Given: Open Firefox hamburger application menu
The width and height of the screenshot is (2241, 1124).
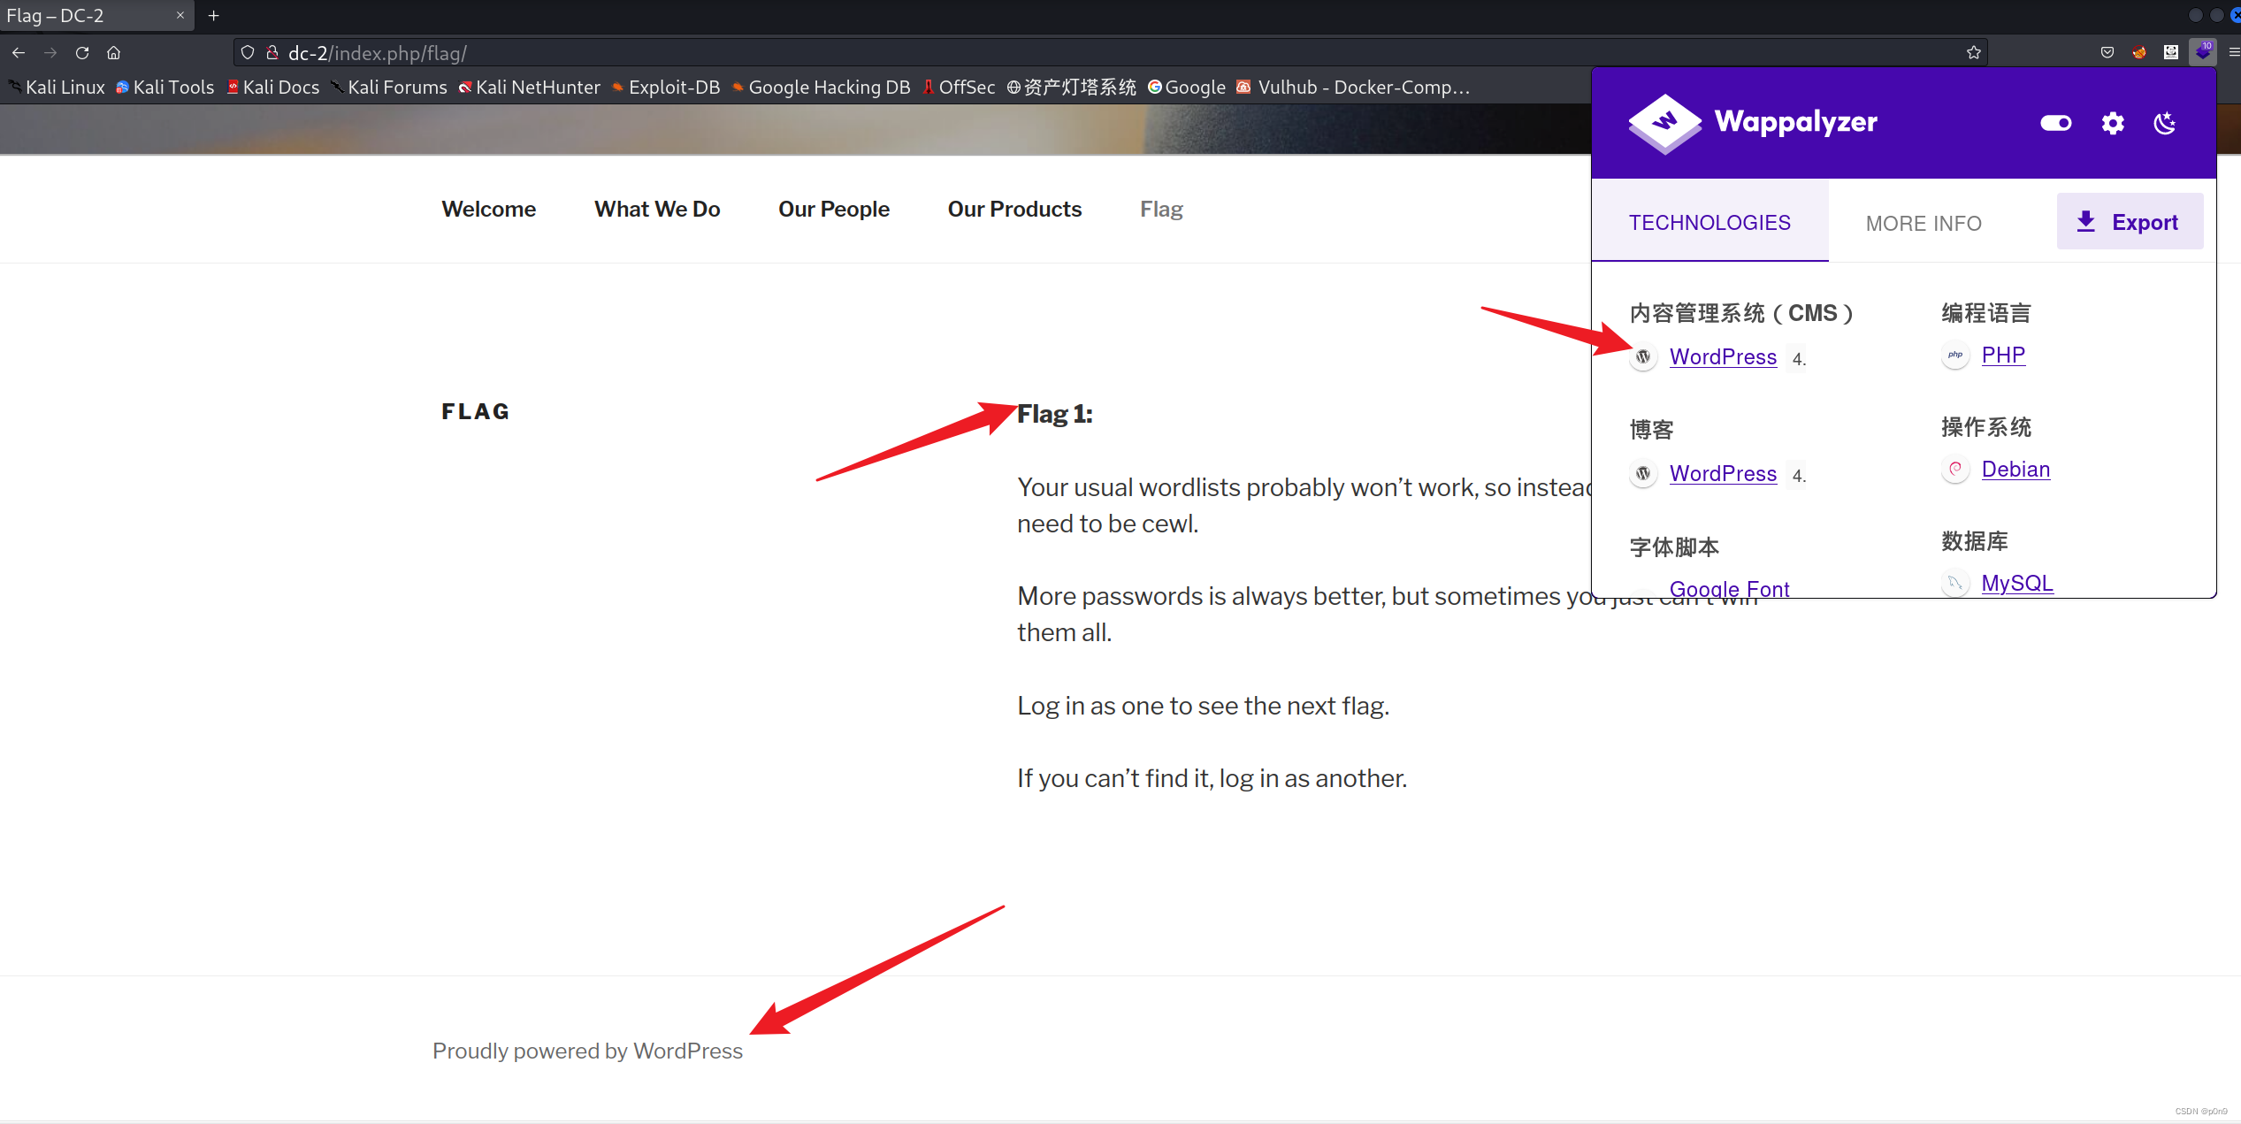Looking at the screenshot, I should (x=2233, y=53).
